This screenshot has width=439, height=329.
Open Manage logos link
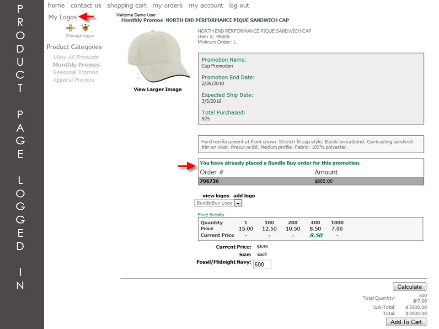[80, 36]
